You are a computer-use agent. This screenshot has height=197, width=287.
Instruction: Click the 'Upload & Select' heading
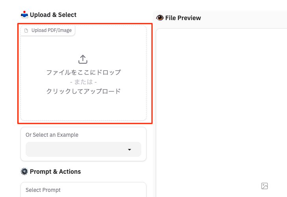[53, 15]
